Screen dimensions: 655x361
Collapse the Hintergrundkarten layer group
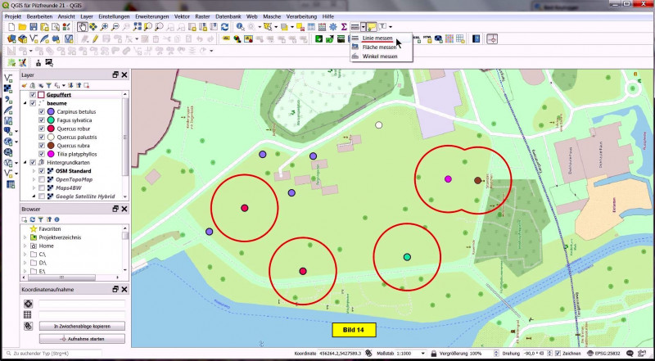point(24,162)
